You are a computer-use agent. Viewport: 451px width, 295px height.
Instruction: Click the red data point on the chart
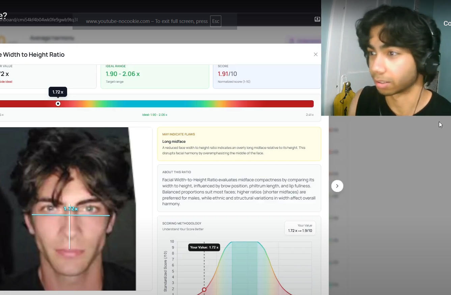204,290
